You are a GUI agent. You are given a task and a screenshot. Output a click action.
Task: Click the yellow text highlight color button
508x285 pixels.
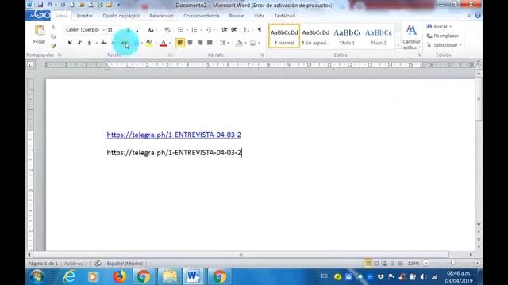tap(149, 43)
